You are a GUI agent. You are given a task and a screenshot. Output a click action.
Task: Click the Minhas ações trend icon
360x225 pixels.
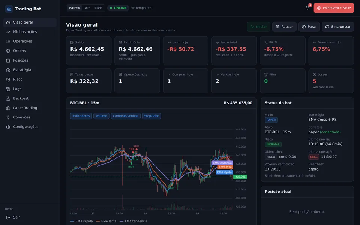[x=8, y=32]
